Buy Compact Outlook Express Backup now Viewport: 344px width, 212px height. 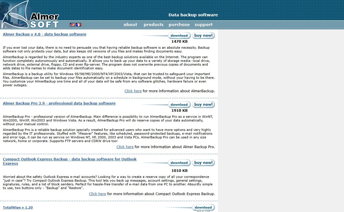point(204,163)
